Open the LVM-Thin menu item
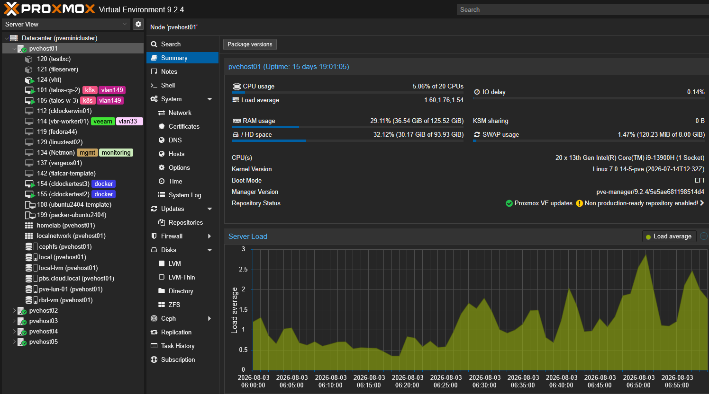 [x=182, y=277]
